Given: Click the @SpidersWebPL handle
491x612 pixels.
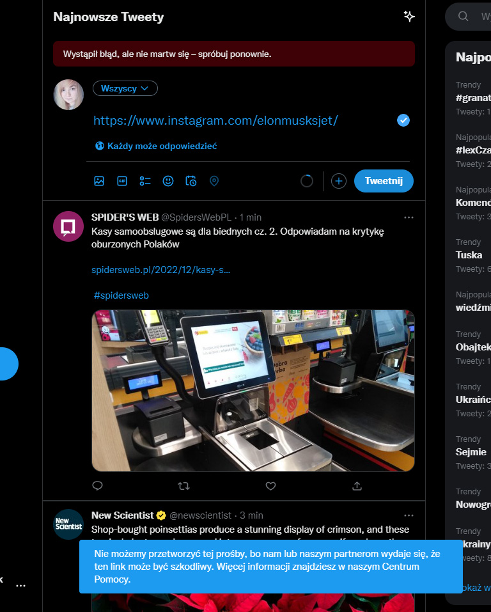Looking at the screenshot, I should click(x=196, y=217).
